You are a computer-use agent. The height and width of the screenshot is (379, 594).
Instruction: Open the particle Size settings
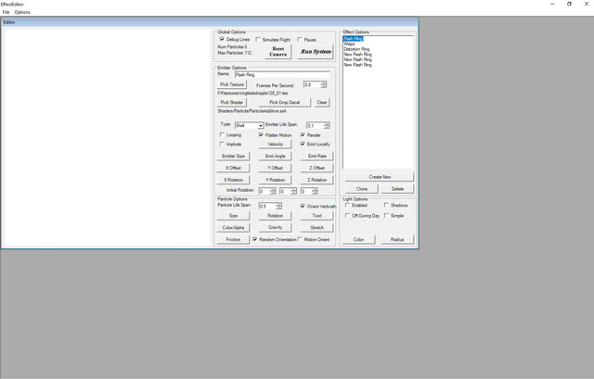coord(233,216)
